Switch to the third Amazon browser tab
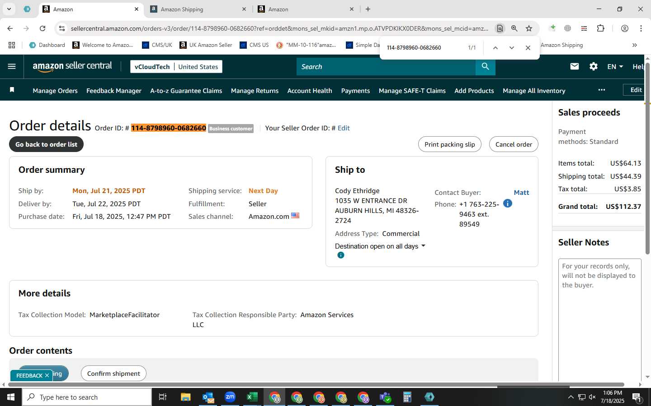Image resolution: width=651 pixels, height=406 pixels. tap(306, 9)
